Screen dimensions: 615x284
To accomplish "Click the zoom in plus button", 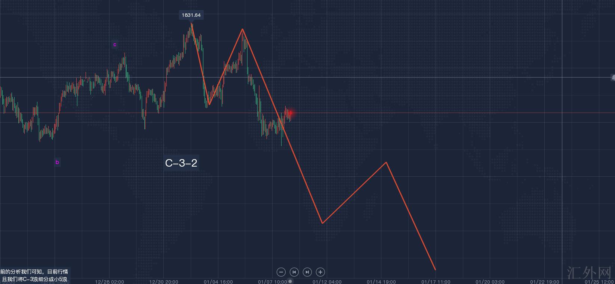I will (x=320, y=272).
